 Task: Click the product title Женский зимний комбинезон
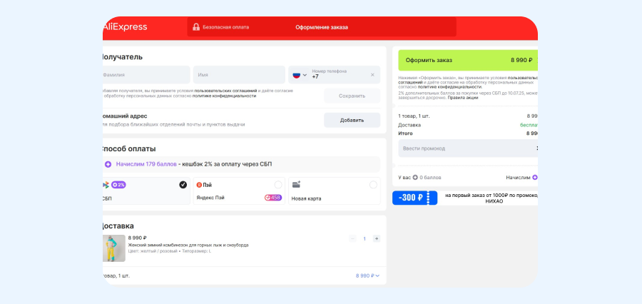coord(188,245)
